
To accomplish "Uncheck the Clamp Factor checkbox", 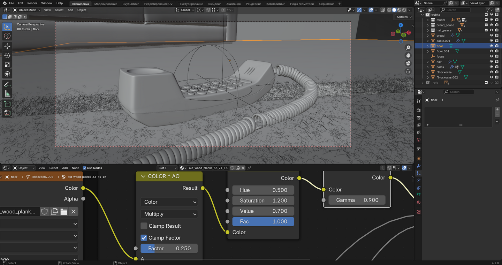I will (144, 238).
